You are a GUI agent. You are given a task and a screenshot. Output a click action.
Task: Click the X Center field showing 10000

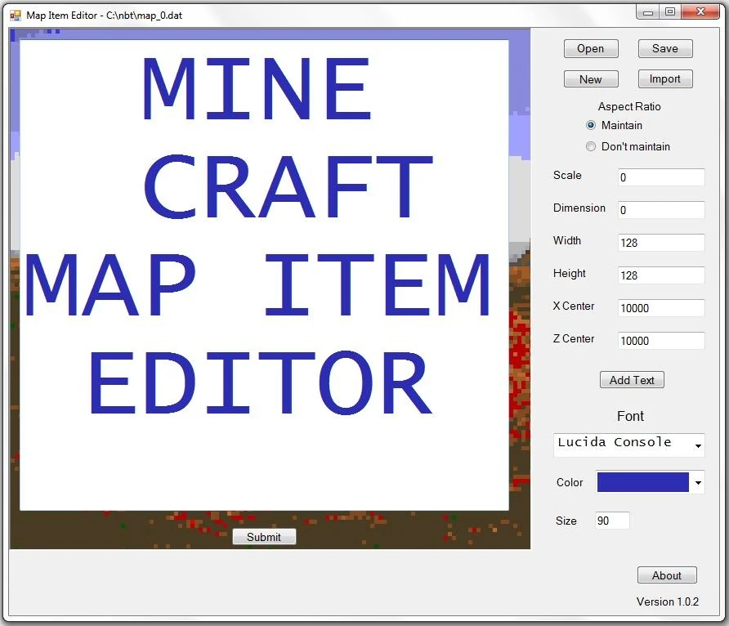(x=660, y=308)
